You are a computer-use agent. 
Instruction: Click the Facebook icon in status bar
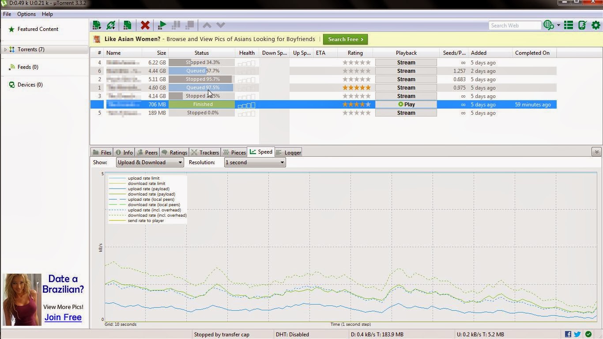568,334
